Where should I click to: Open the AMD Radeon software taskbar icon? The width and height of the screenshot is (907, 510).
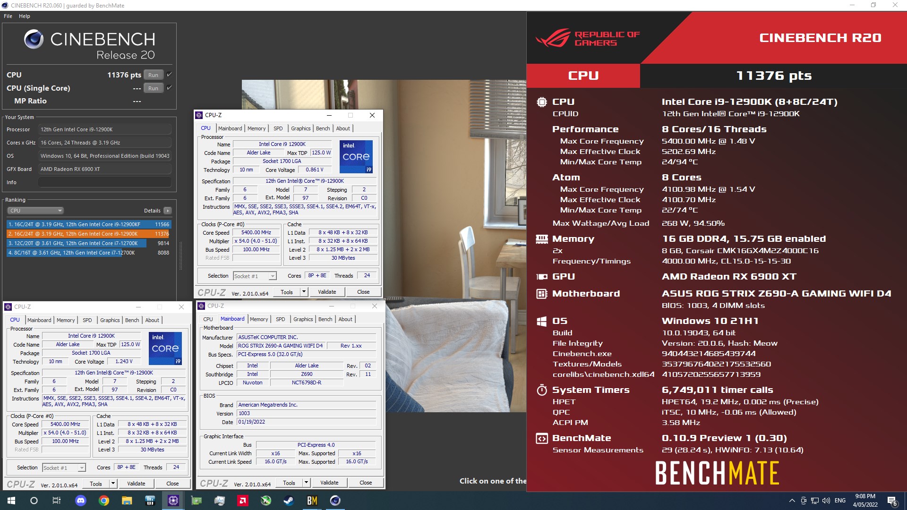click(x=242, y=501)
